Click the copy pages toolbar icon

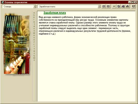pyautogui.click(x=119, y=6)
